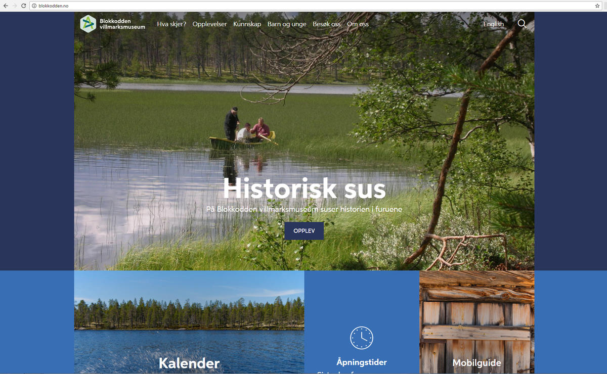Open the Mobilguide tile
The image size is (607, 374).
coord(477,322)
